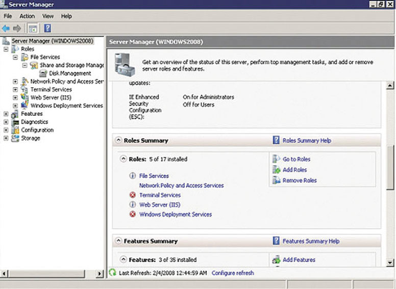Open the Action menu

pyautogui.click(x=27, y=16)
